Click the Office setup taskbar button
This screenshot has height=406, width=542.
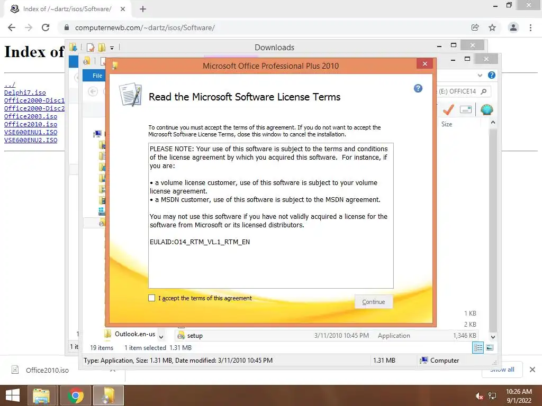coord(108,395)
